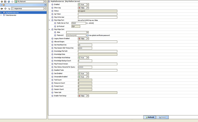Image resolution: width=198 pixels, height=122 pixels.
Task: Toggle the TokenGenerator tree expander arrow
Action: coord(1,15)
